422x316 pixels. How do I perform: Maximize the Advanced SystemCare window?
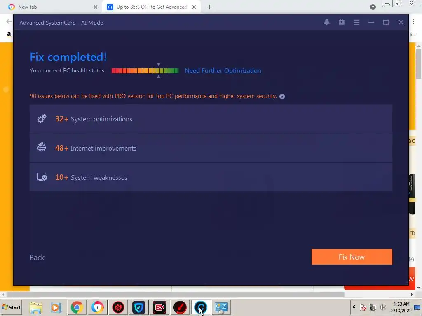[386, 22]
